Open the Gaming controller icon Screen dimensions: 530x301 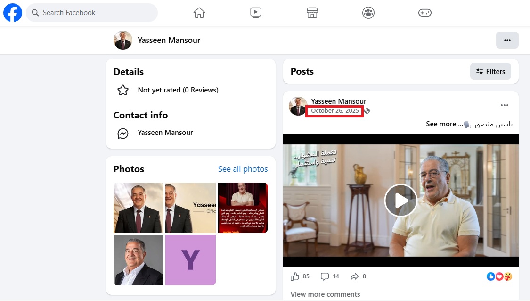pyautogui.click(x=424, y=13)
